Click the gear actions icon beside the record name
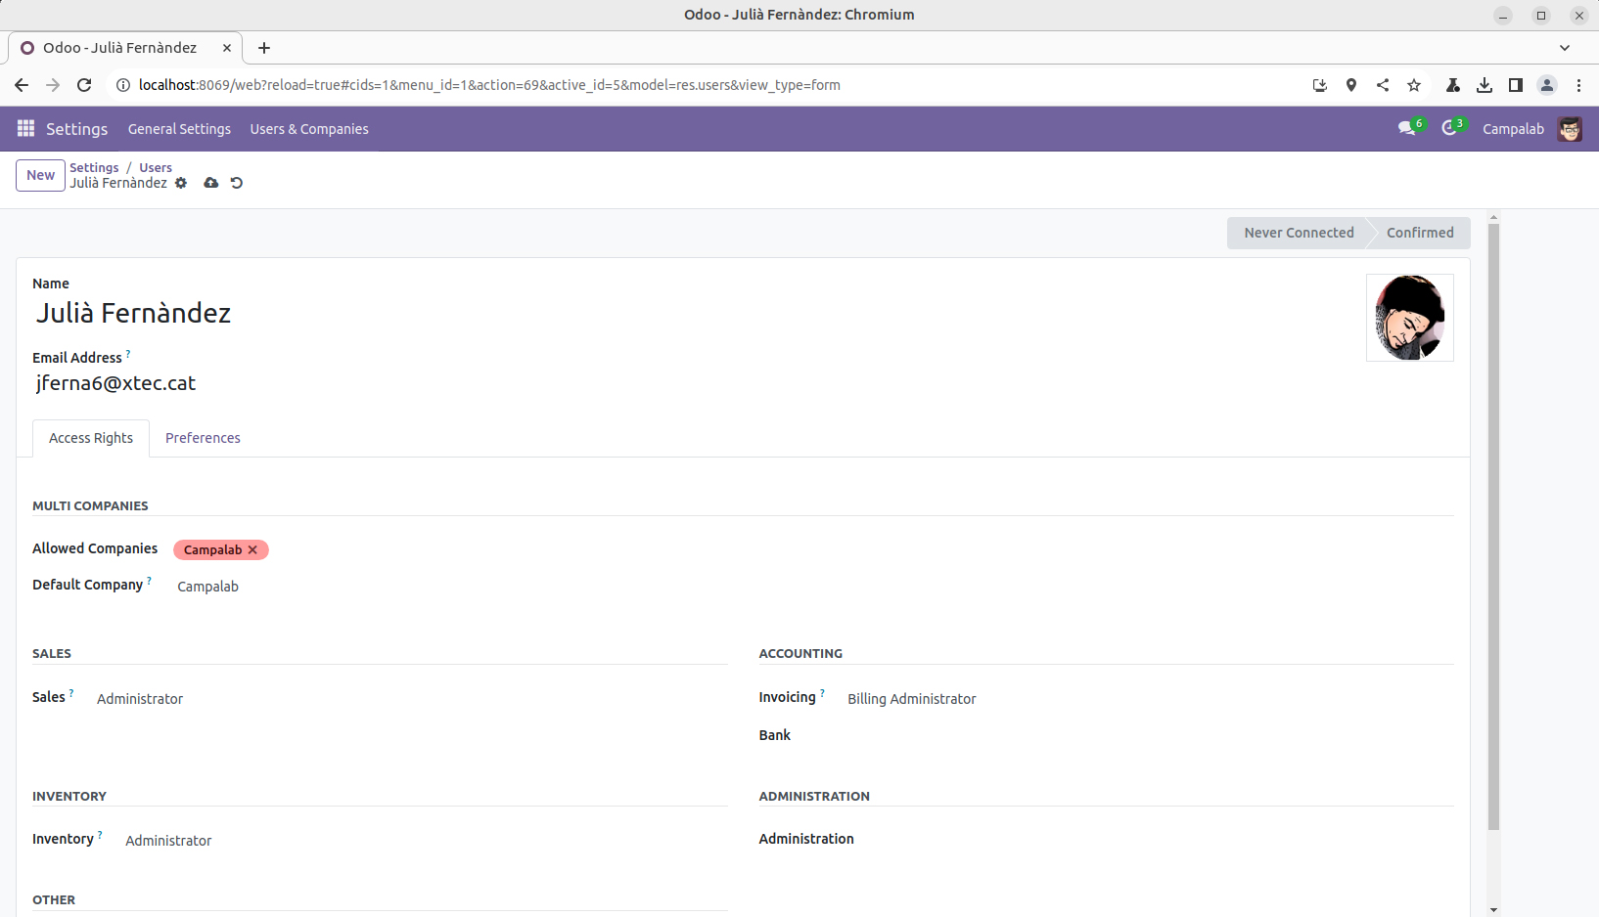This screenshot has width=1599, height=917. (181, 183)
